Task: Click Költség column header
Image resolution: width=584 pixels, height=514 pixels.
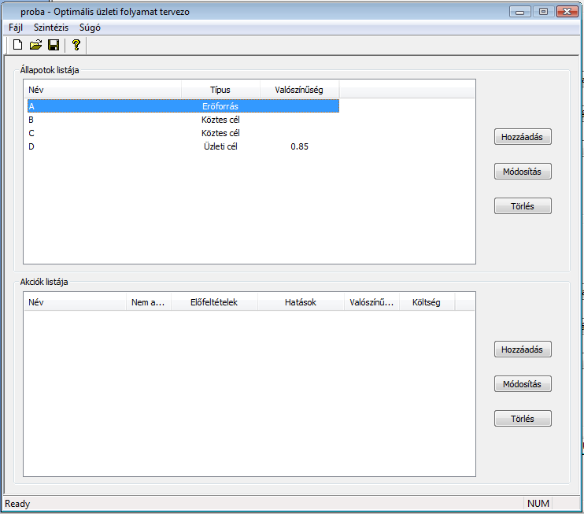Action: coord(427,302)
